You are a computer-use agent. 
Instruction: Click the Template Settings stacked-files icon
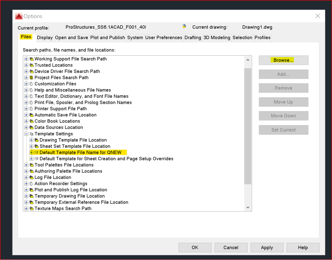point(31,134)
